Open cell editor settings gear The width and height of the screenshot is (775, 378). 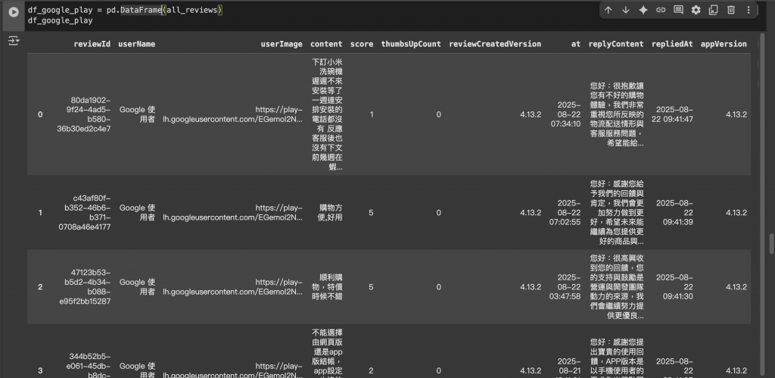(x=696, y=10)
